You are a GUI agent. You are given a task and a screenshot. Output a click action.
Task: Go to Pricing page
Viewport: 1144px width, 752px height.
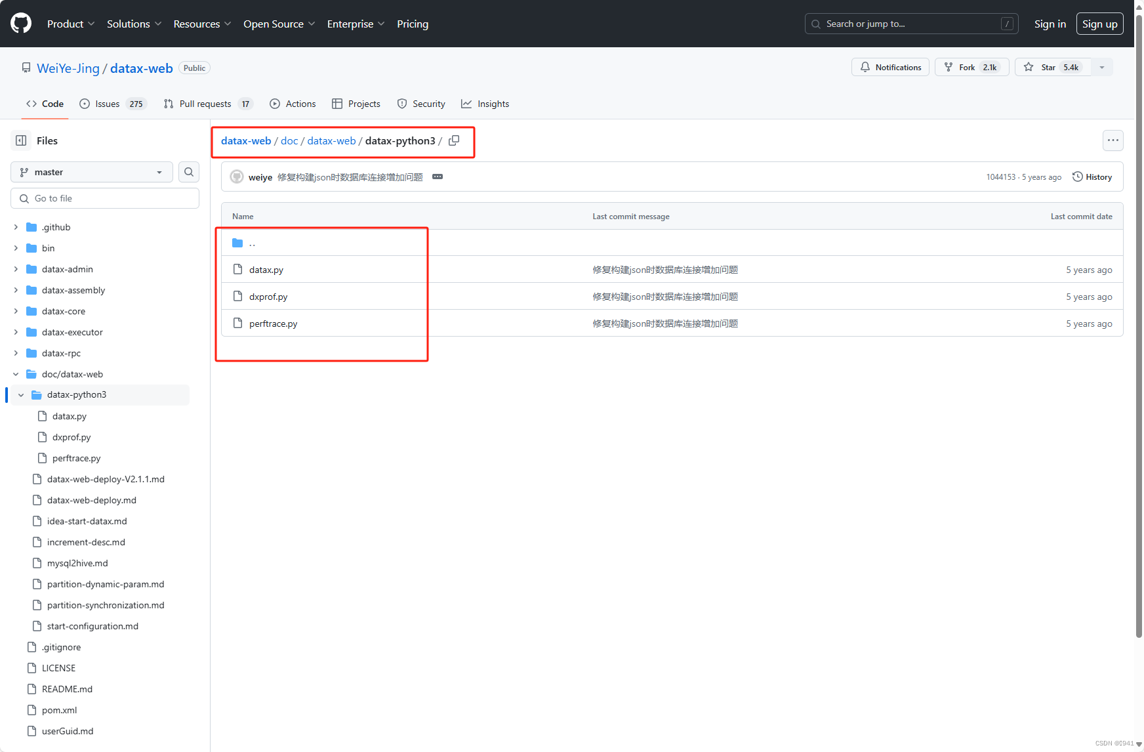[413, 24]
